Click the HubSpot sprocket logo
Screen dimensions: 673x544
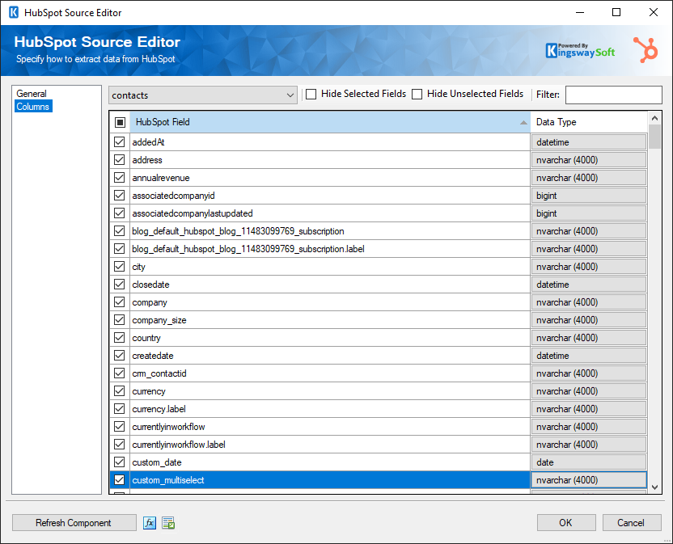tap(645, 50)
